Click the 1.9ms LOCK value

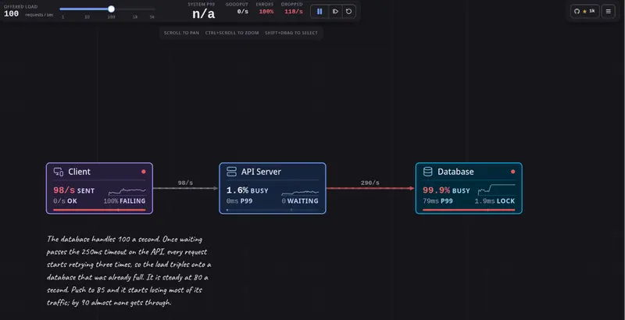pyautogui.click(x=495, y=201)
